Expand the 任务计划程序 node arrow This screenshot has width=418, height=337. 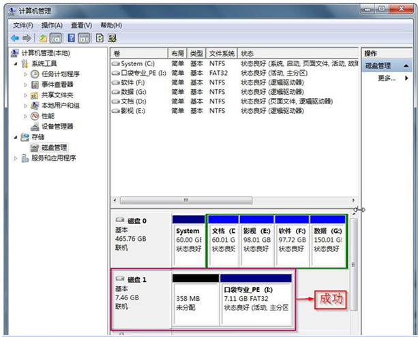click(x=26, y=75)
